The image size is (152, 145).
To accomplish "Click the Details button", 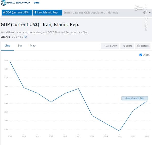I will coord(143,46).
